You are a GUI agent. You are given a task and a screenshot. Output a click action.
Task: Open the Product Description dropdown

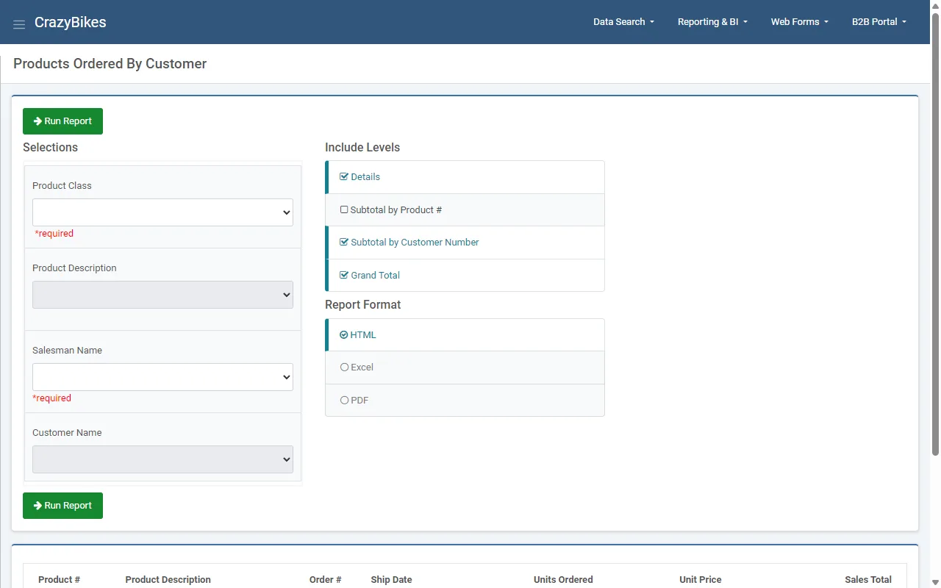coord(162,295)
